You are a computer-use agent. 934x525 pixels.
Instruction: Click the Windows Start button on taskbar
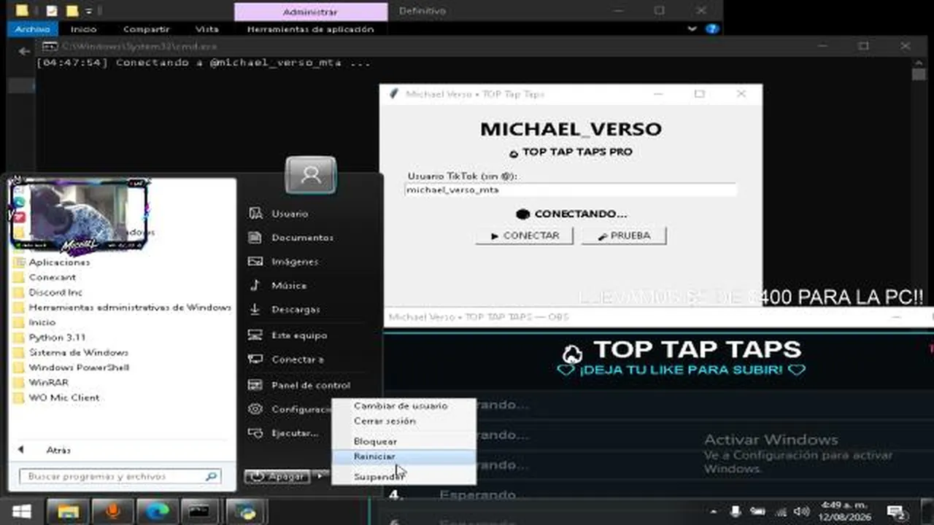(x=22, y=512)
